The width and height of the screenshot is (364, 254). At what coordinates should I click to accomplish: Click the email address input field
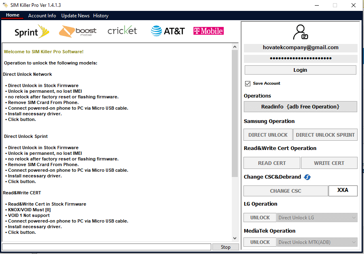300,48
